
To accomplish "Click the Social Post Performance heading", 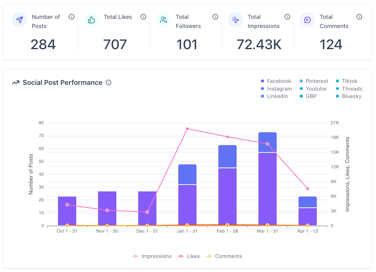I will tap(63, 83).
